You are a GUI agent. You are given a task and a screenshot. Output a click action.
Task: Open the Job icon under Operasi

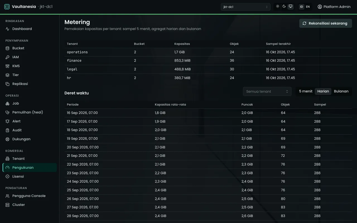[8, 103]
